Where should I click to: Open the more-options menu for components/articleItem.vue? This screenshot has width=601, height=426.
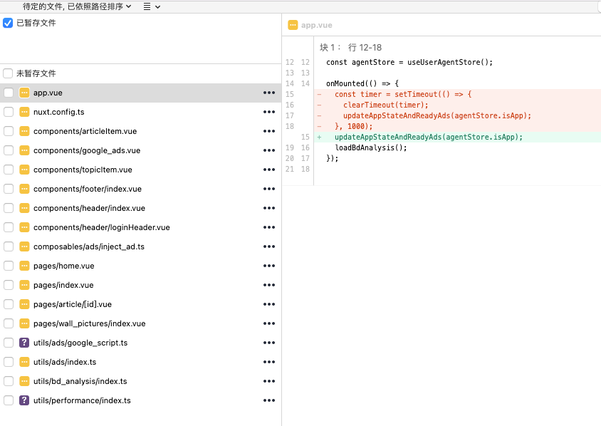[269, 131]
